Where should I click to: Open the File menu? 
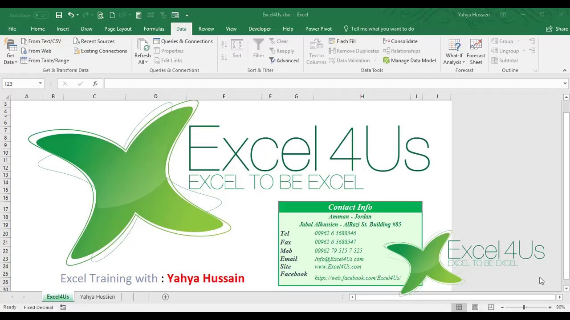click(x=12, y=29)
